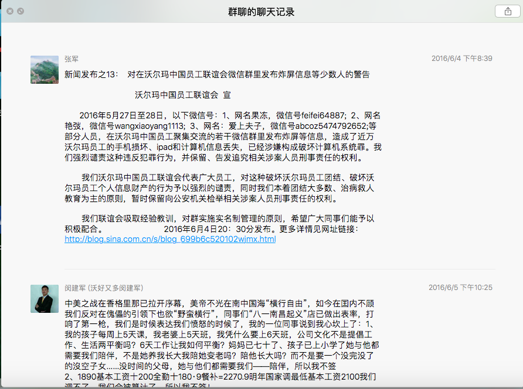The width and height of the screenshot is (523, 389).
Task: Open 闵建军's profile avatar photo
Action: (45, 299)
